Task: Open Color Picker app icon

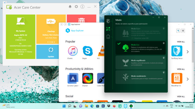Action: 101,78
